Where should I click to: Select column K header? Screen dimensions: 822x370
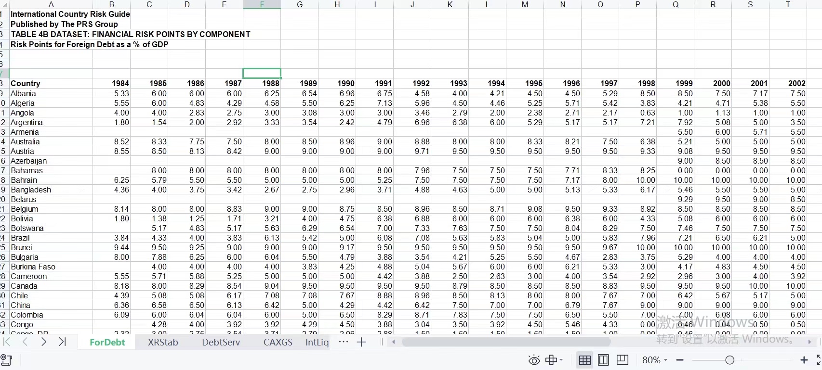450,4
